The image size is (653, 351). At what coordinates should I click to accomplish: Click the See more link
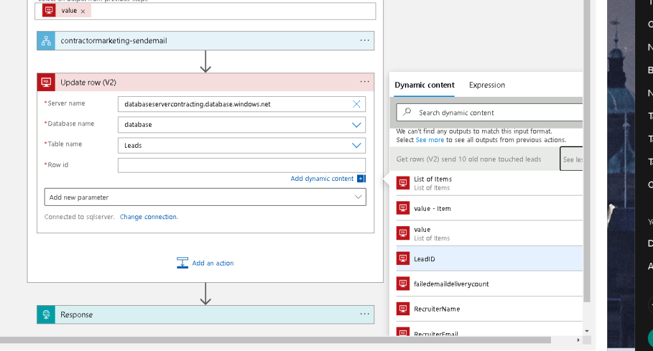(x=430, y=140)
